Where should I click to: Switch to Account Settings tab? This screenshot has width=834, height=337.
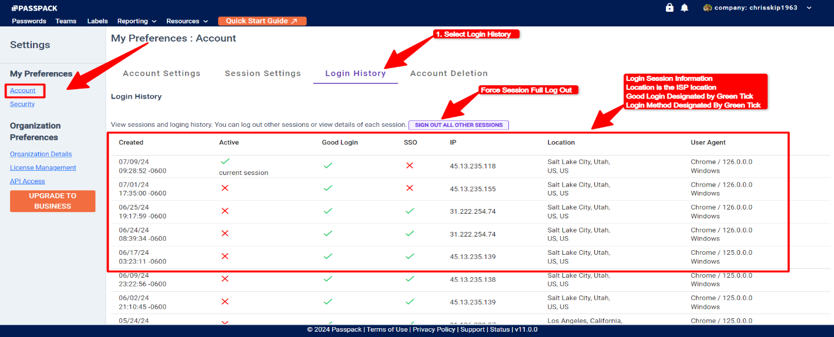[x=162, y=73]
